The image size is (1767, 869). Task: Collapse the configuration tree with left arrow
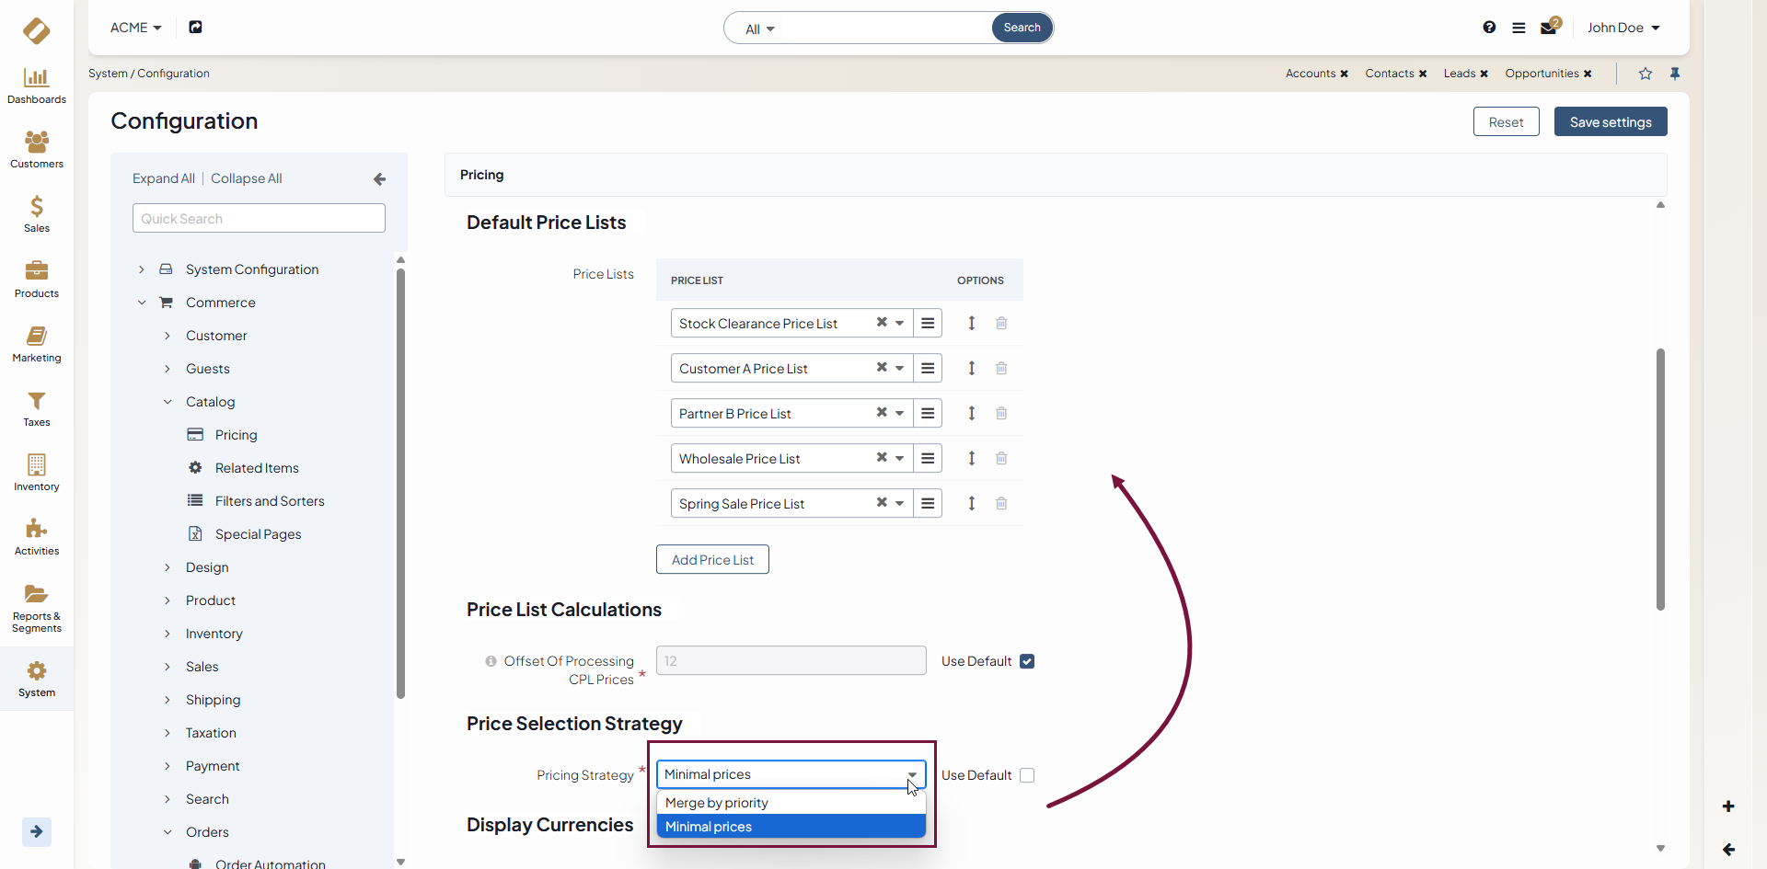tap(380, 179)
